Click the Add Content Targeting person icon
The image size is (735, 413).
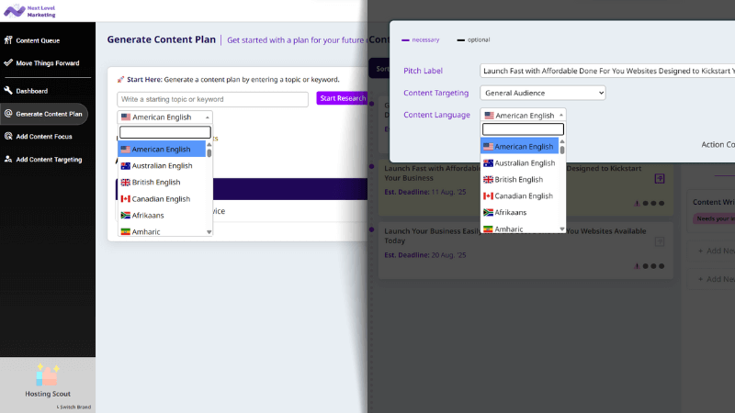8,159
